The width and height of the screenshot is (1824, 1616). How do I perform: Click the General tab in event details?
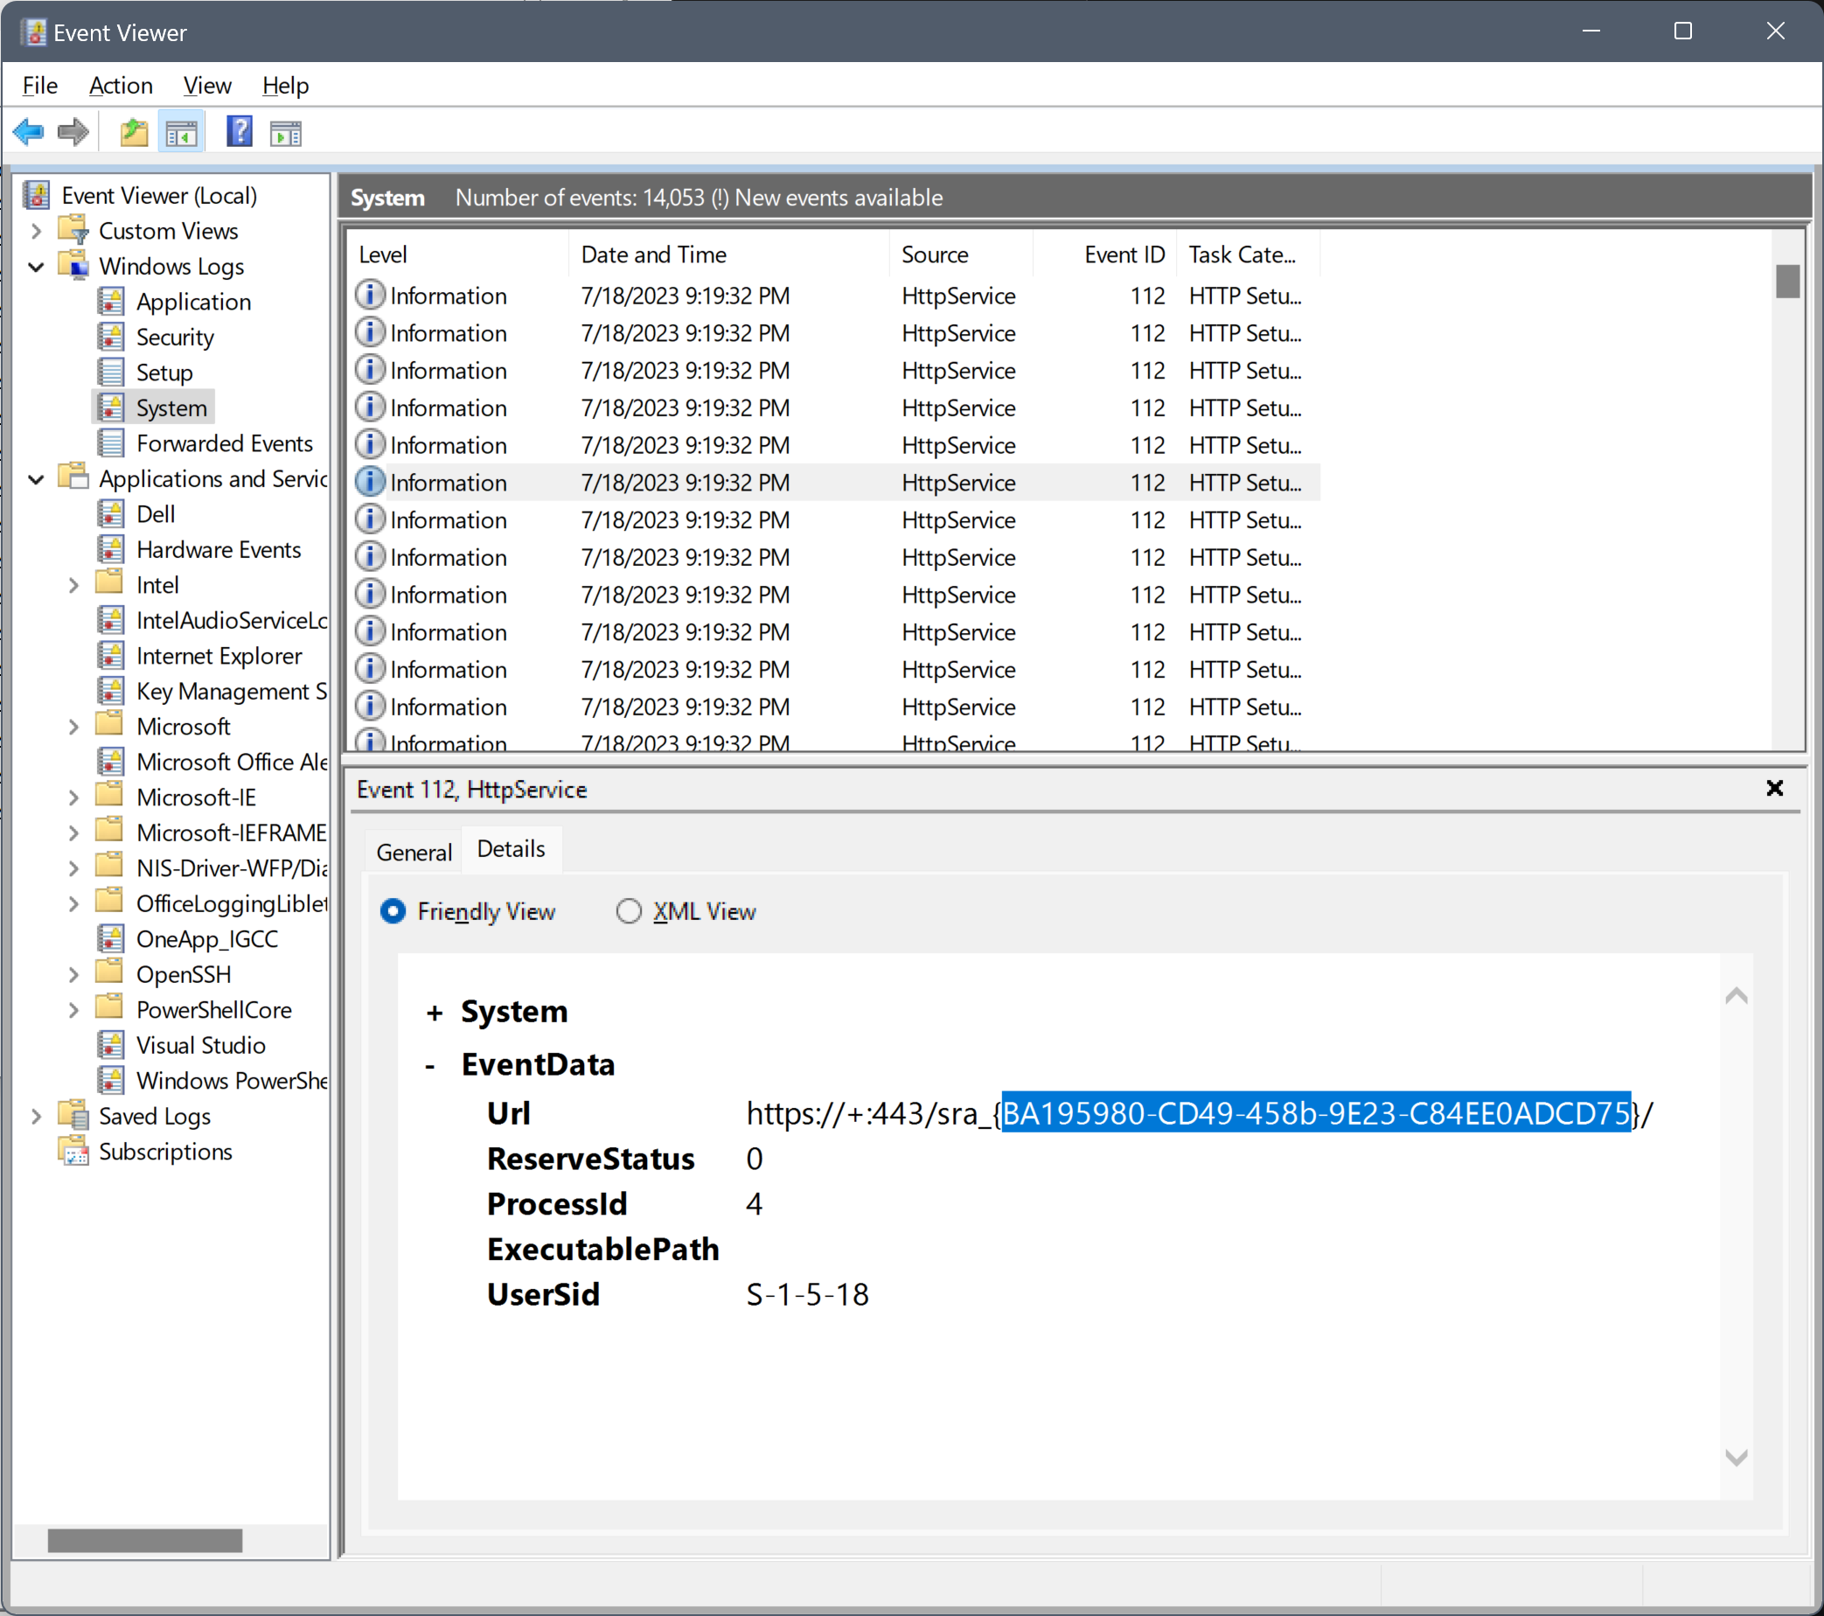pos(415,850)
